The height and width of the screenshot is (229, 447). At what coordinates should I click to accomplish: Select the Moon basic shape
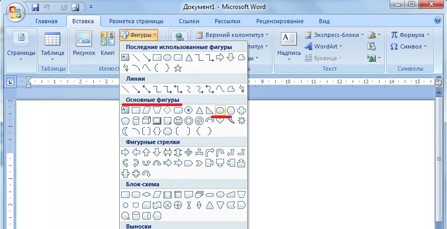pyautogui.click(x=125, y=131)
